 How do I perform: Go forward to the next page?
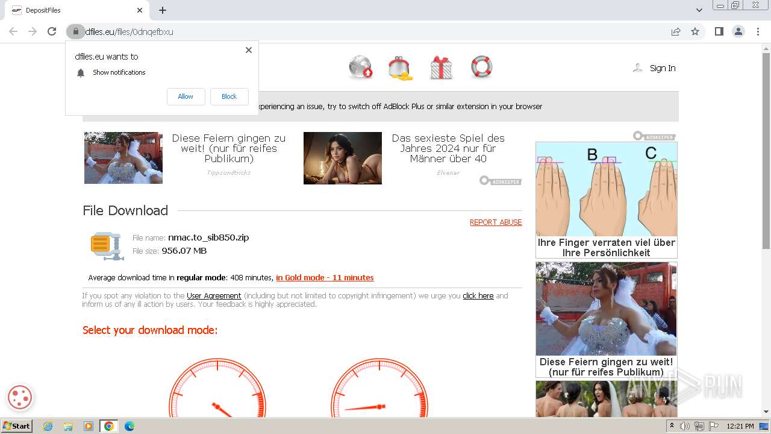point(33,31)
